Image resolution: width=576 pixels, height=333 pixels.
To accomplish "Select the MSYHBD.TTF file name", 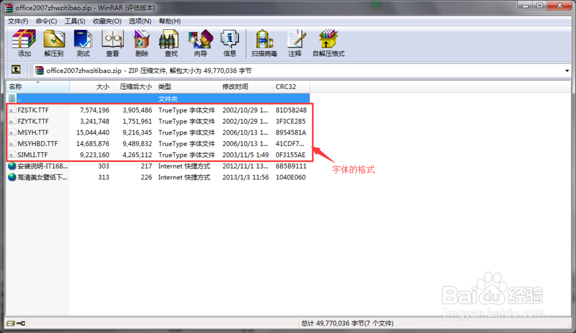I will tap(38, 144).
